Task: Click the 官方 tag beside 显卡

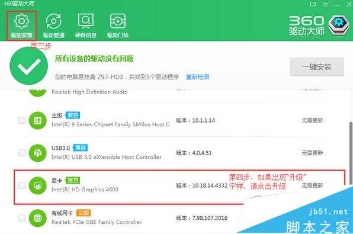Action: tap(73, 180)
